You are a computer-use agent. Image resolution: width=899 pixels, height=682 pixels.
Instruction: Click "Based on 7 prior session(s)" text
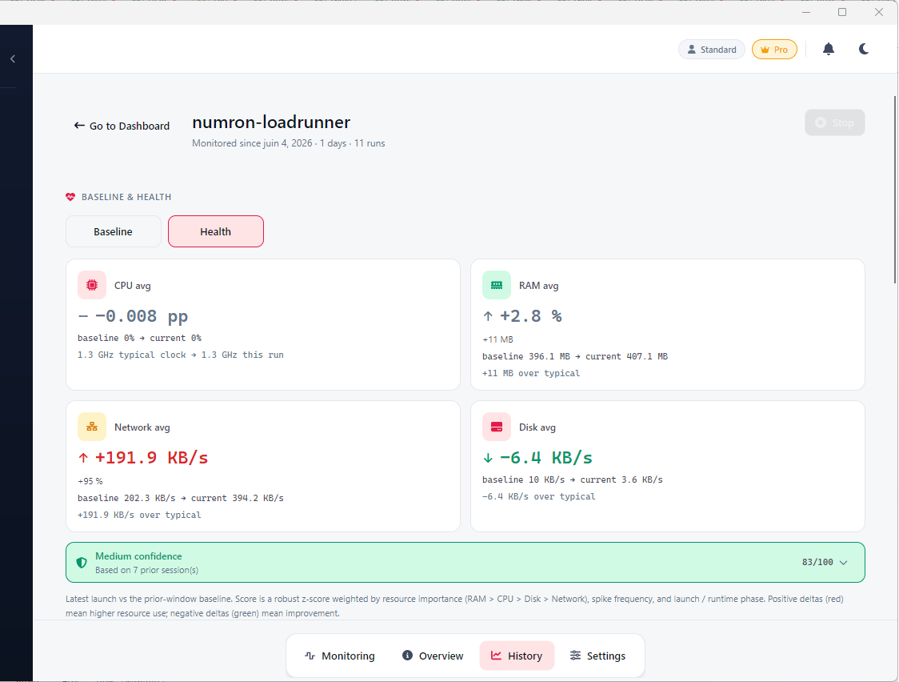pos(147,570)
